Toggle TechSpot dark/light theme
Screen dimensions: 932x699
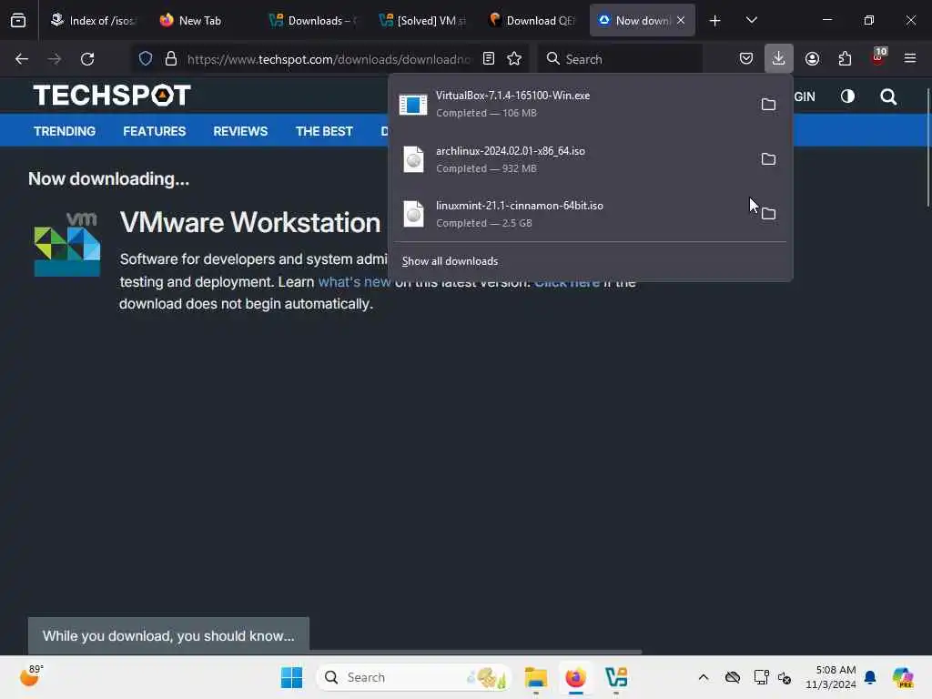847,96
